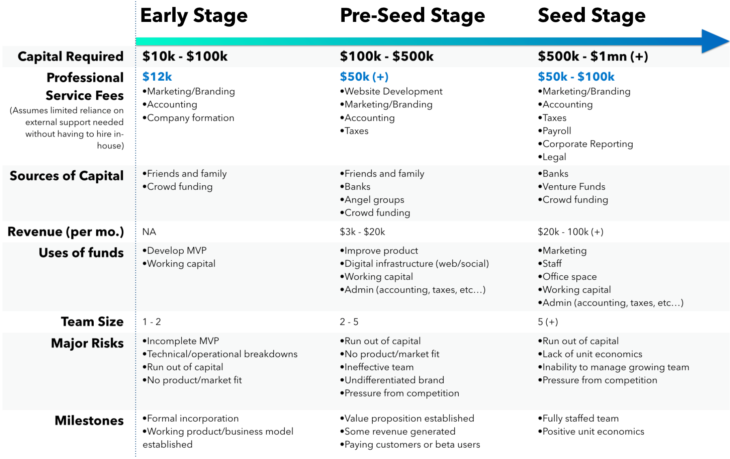Select the Early Stage column heading
This screenshot has height=459, width=730.
pyautogui.click(x=194, y=16)
